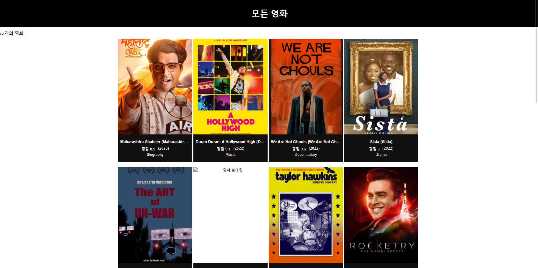
Task: Click the 72개의 영화 count text
Action: (12, 33)
